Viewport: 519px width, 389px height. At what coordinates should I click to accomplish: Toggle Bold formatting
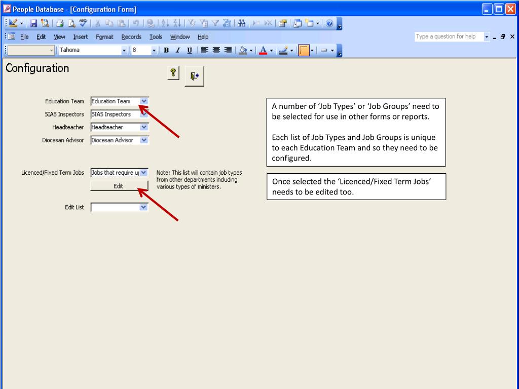click(x=166, y=50)
